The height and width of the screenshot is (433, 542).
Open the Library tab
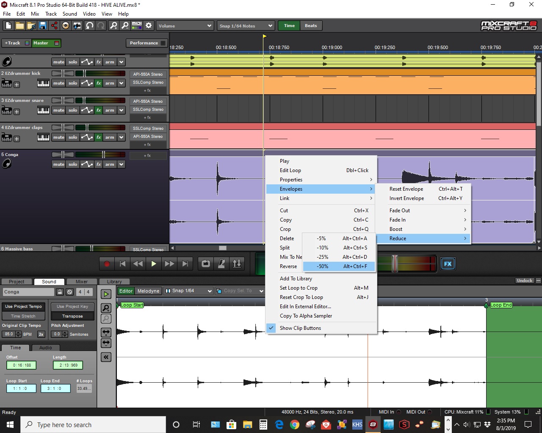click(x=114, y=282)
